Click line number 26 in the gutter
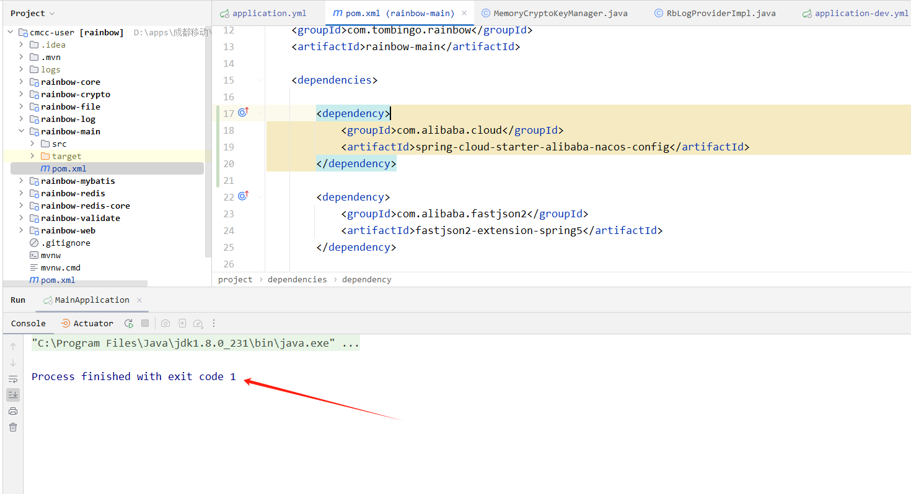Image resolution: width=911 pixels, height=494 pixels. click(229, 264)
